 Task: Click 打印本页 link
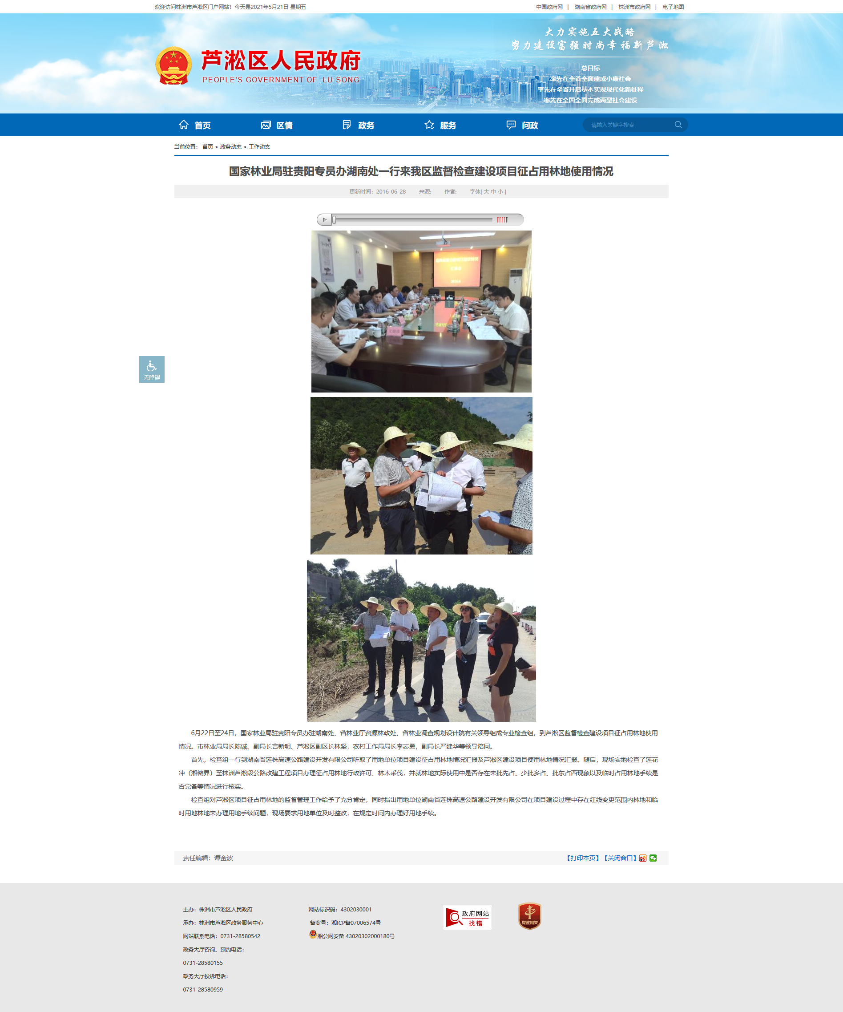click(x=583, y=858)
